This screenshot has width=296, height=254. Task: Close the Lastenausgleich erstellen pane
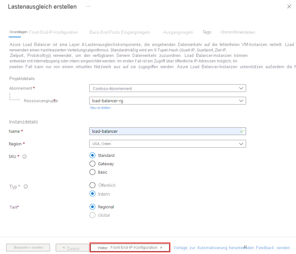289,7
